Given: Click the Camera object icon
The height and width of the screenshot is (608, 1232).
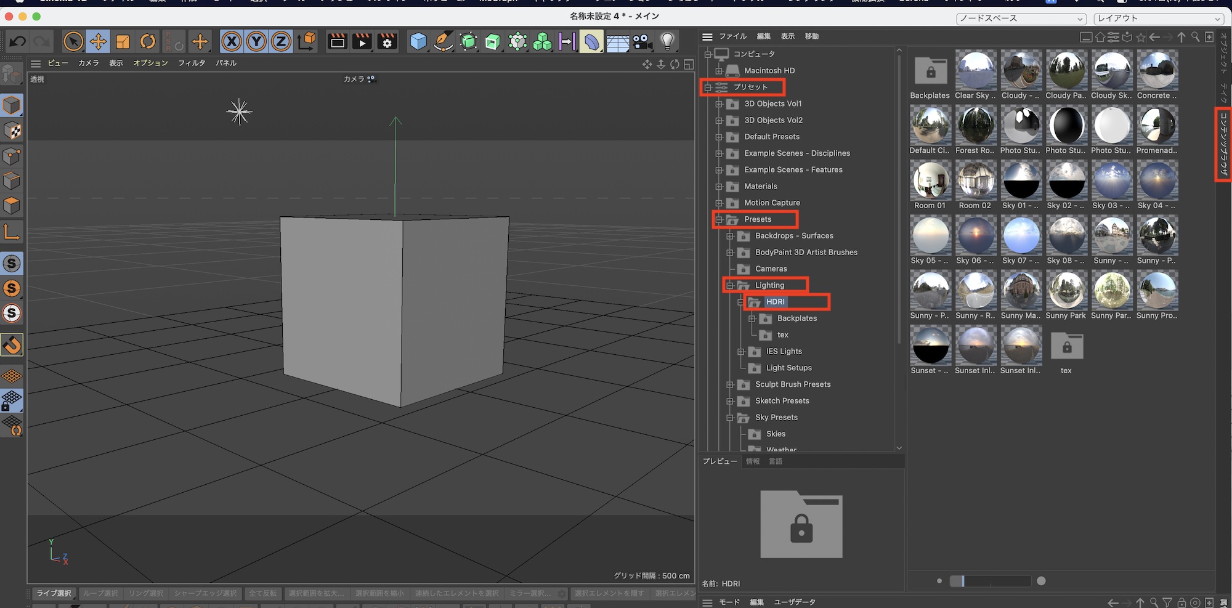Looking at the screenshot, I should coord(641,42).
